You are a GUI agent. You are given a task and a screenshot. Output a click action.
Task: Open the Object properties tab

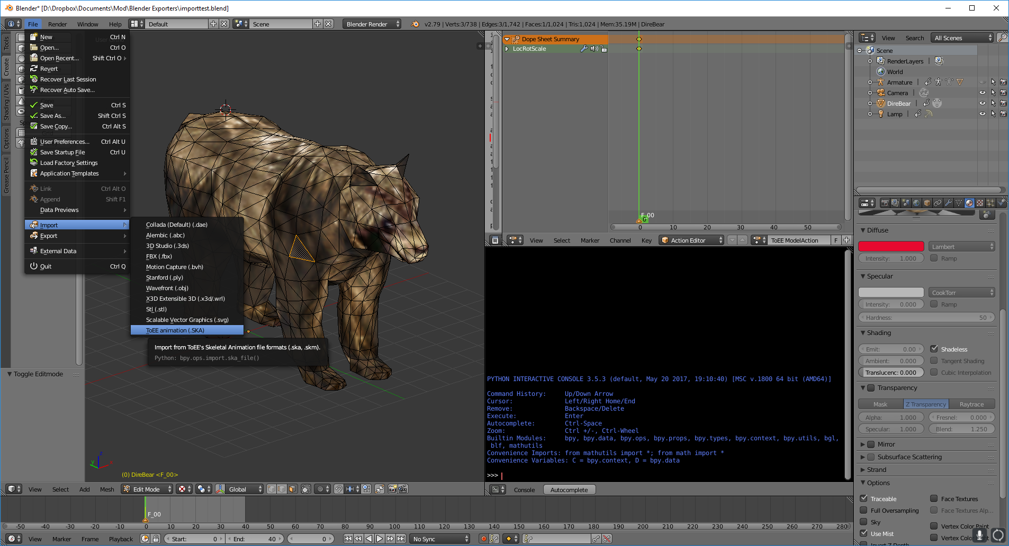(927, 203)
